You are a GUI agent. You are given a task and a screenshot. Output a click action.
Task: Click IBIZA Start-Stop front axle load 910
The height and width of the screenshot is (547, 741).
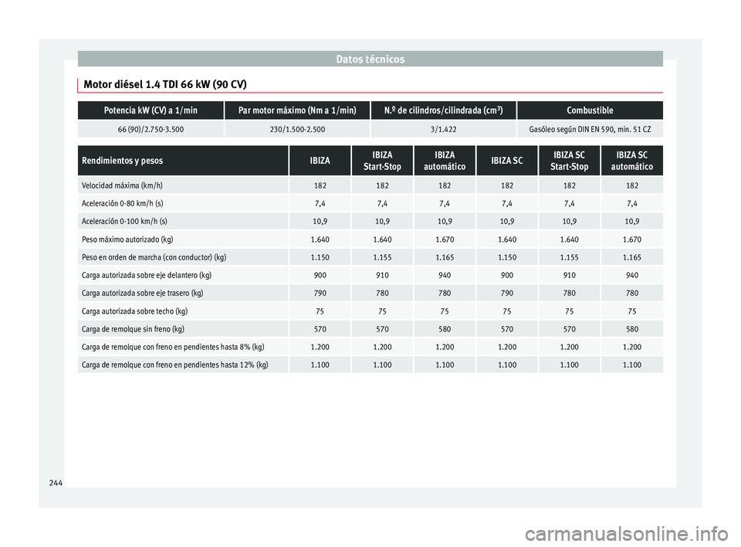point(382,275)
